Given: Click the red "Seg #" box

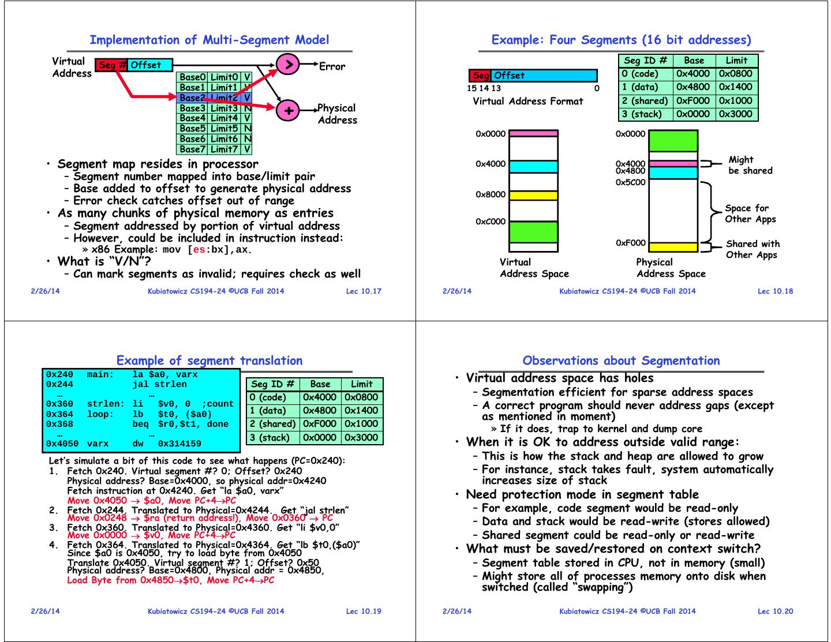Looking at the screenshot, I should coord(111,65).
